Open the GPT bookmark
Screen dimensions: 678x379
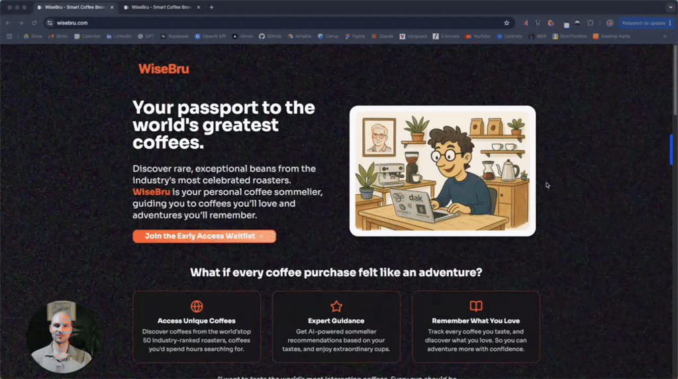tap(146, 36)
